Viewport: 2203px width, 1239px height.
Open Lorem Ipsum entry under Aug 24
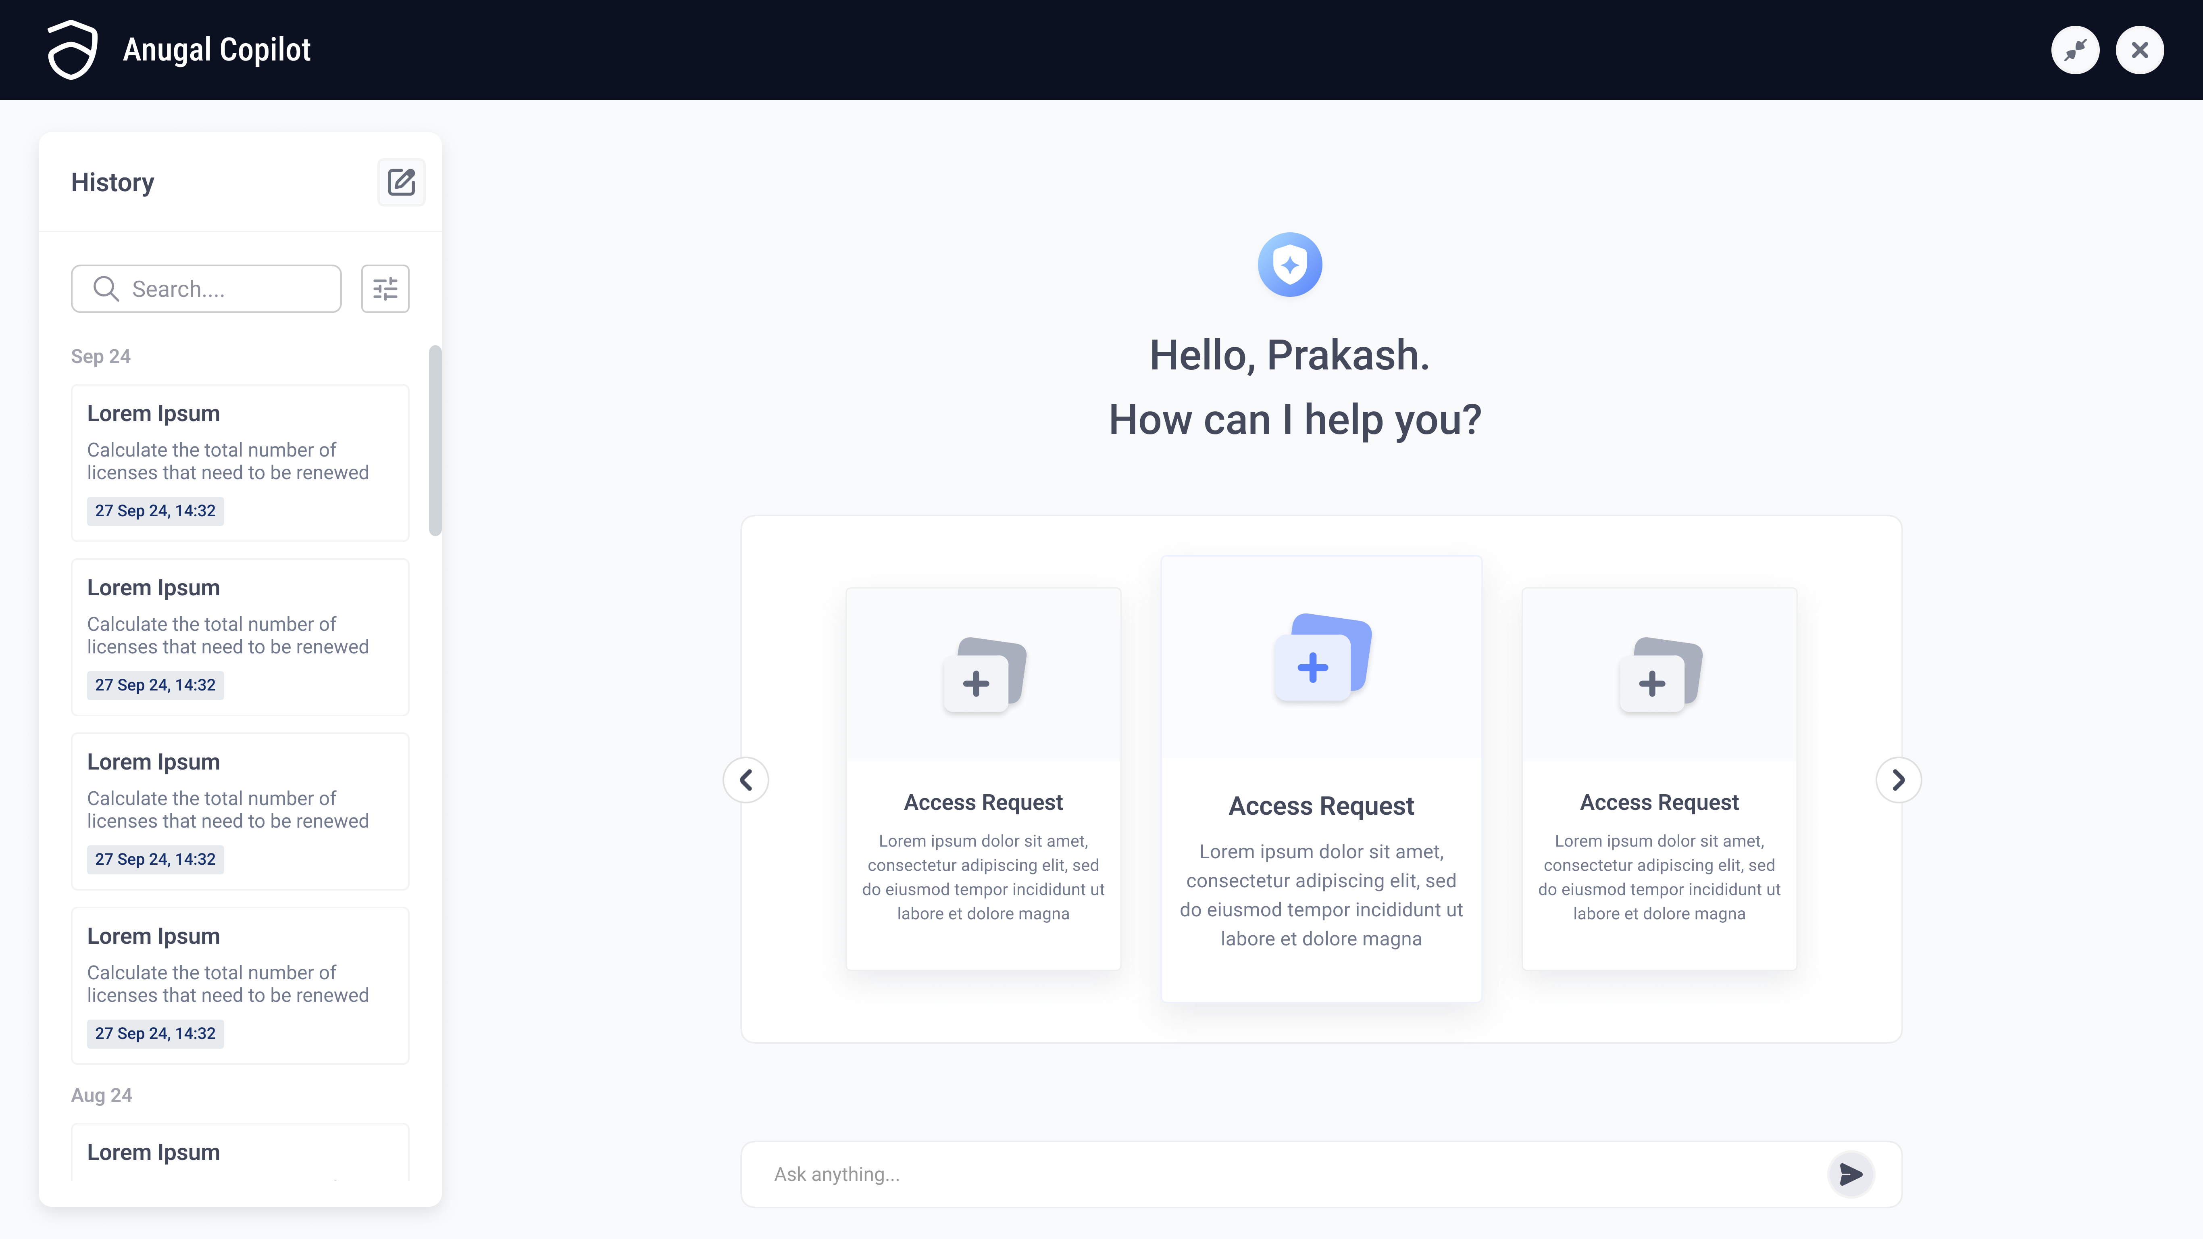[x=240, y=1153]
